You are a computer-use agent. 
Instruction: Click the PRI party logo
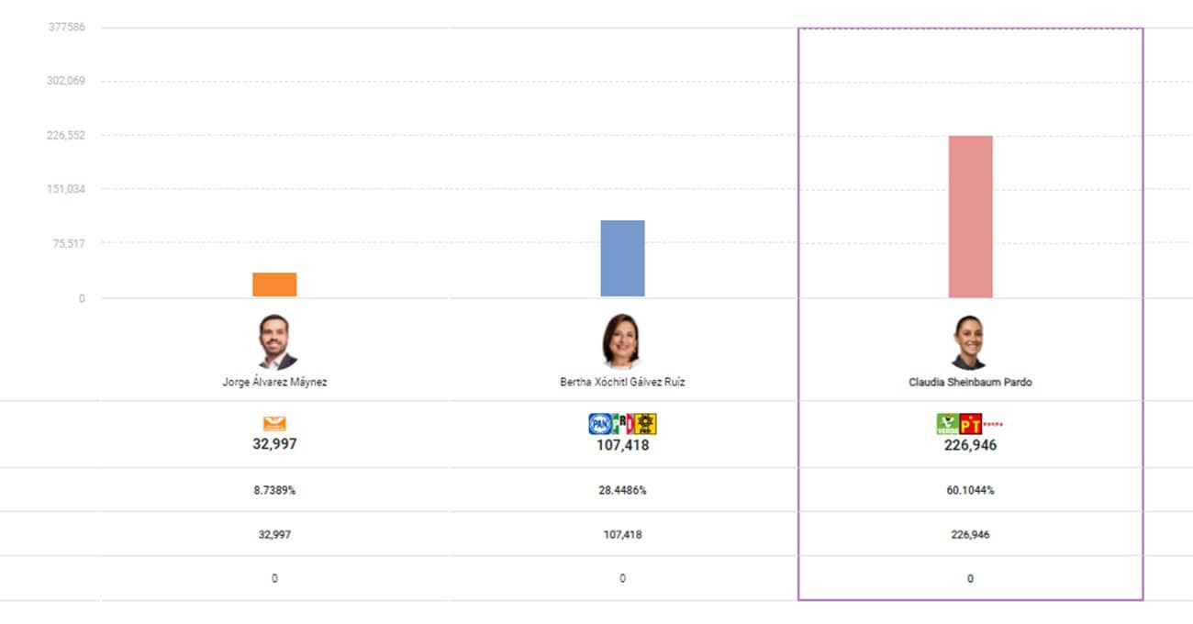coord(623,424)
